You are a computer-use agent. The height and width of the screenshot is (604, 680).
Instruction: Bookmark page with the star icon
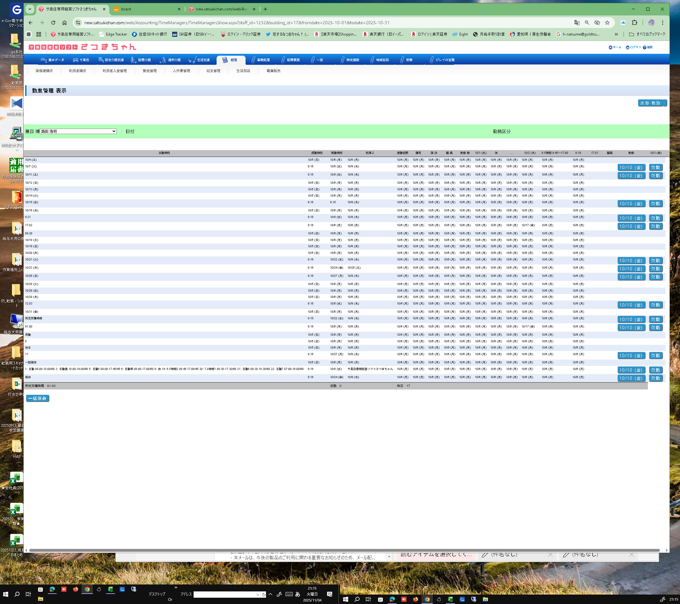click(607, 23)
